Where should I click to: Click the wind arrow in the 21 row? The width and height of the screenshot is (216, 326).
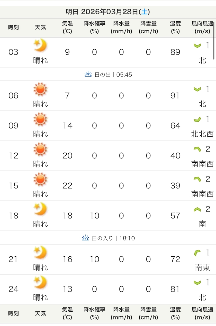point(197,253)
